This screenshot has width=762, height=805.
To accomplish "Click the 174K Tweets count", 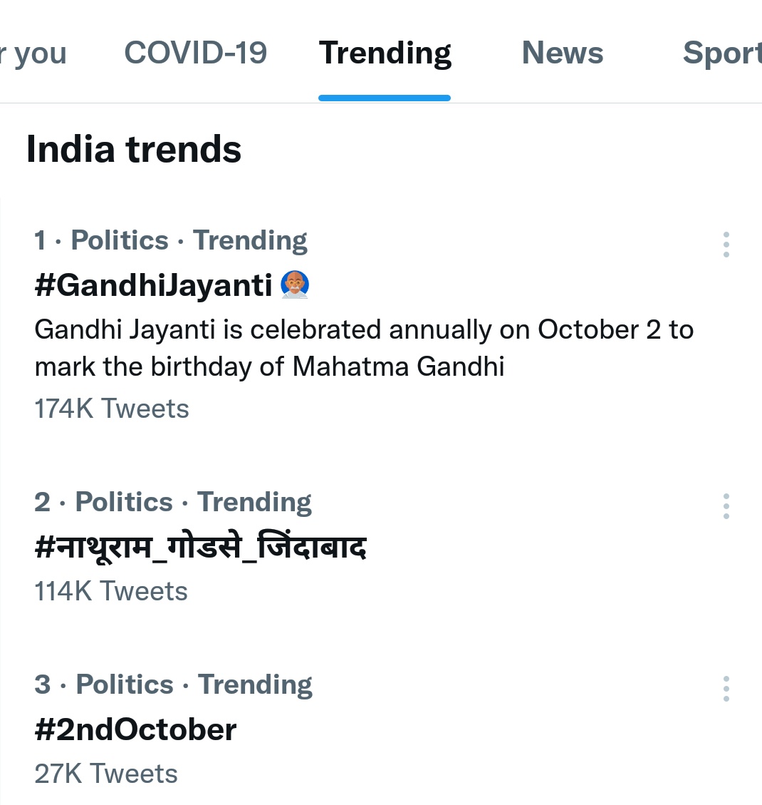I will coord(112,409).
